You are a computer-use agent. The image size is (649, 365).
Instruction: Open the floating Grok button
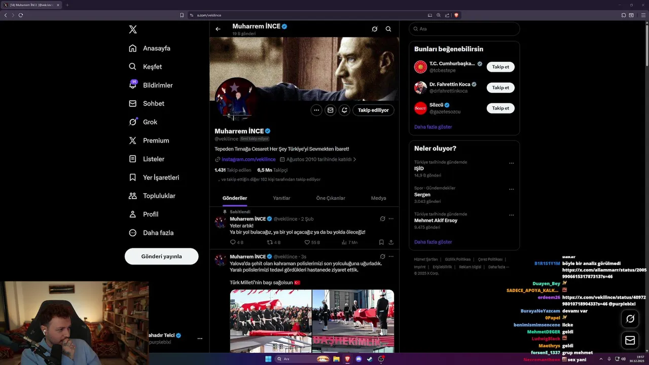click(x=630, y=319)
